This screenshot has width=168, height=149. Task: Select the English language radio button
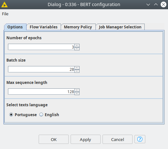click(41, 115)
